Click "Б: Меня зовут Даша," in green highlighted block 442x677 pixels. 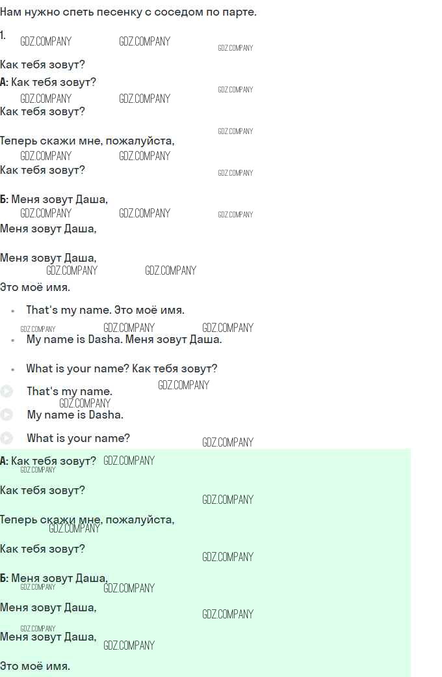pos(54,578)
